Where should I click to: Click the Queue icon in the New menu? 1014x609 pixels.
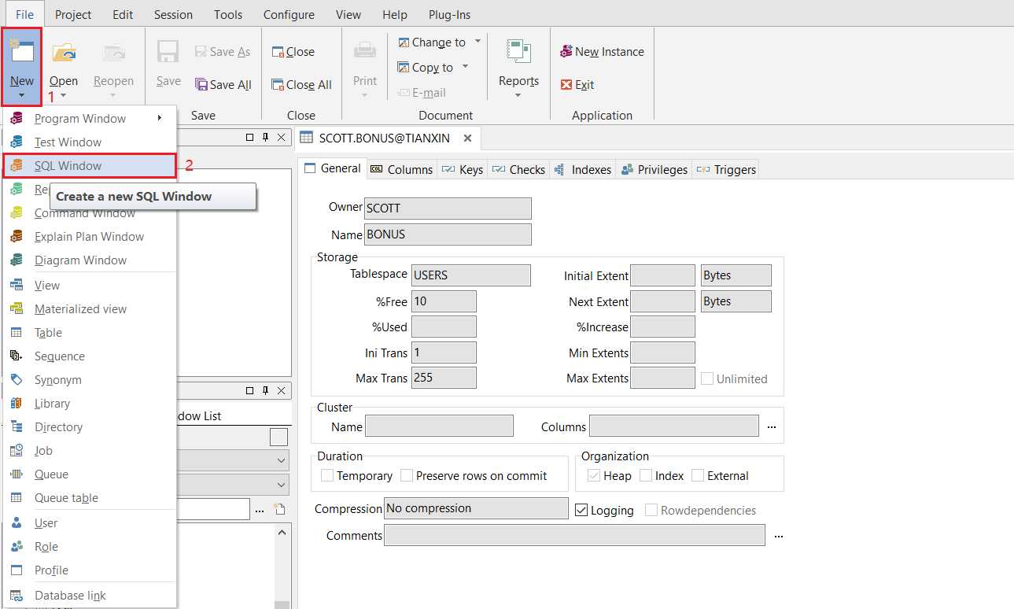(x=17, y=474)
